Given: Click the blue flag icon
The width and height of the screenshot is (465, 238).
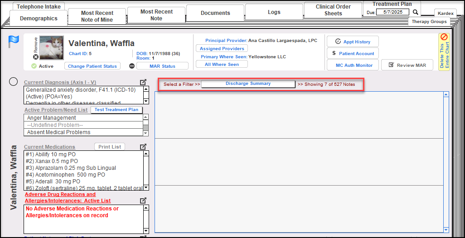Looking at the screenshot, I should click(13, 42).
